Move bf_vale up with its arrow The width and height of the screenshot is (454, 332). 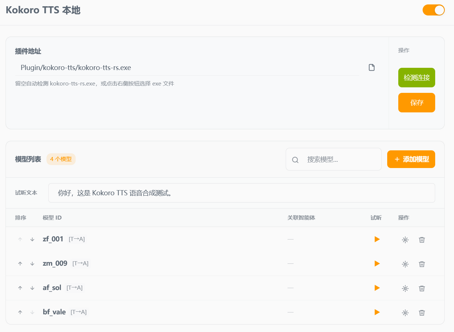coord(20,312)
